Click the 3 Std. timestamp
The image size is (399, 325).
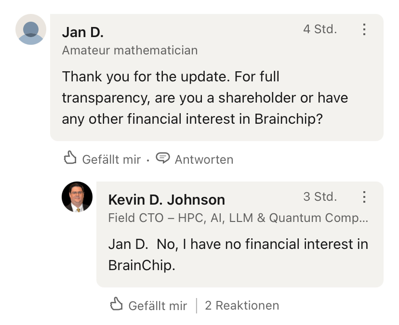point(320,196)
